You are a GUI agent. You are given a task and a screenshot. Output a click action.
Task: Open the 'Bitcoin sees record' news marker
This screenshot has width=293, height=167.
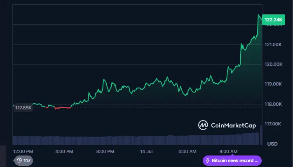click(x=232, y=160)
